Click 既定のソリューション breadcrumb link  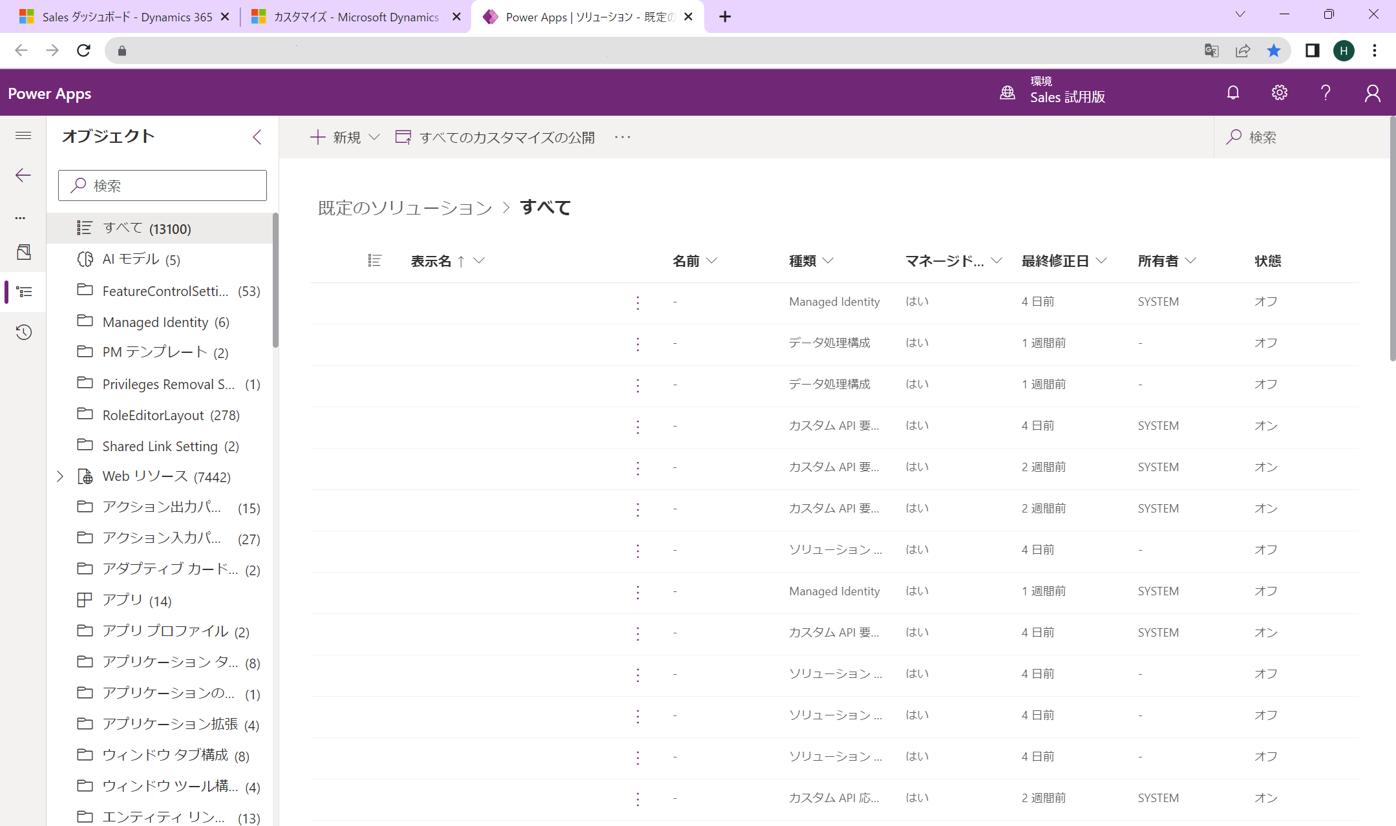click(x=405, y=207)
